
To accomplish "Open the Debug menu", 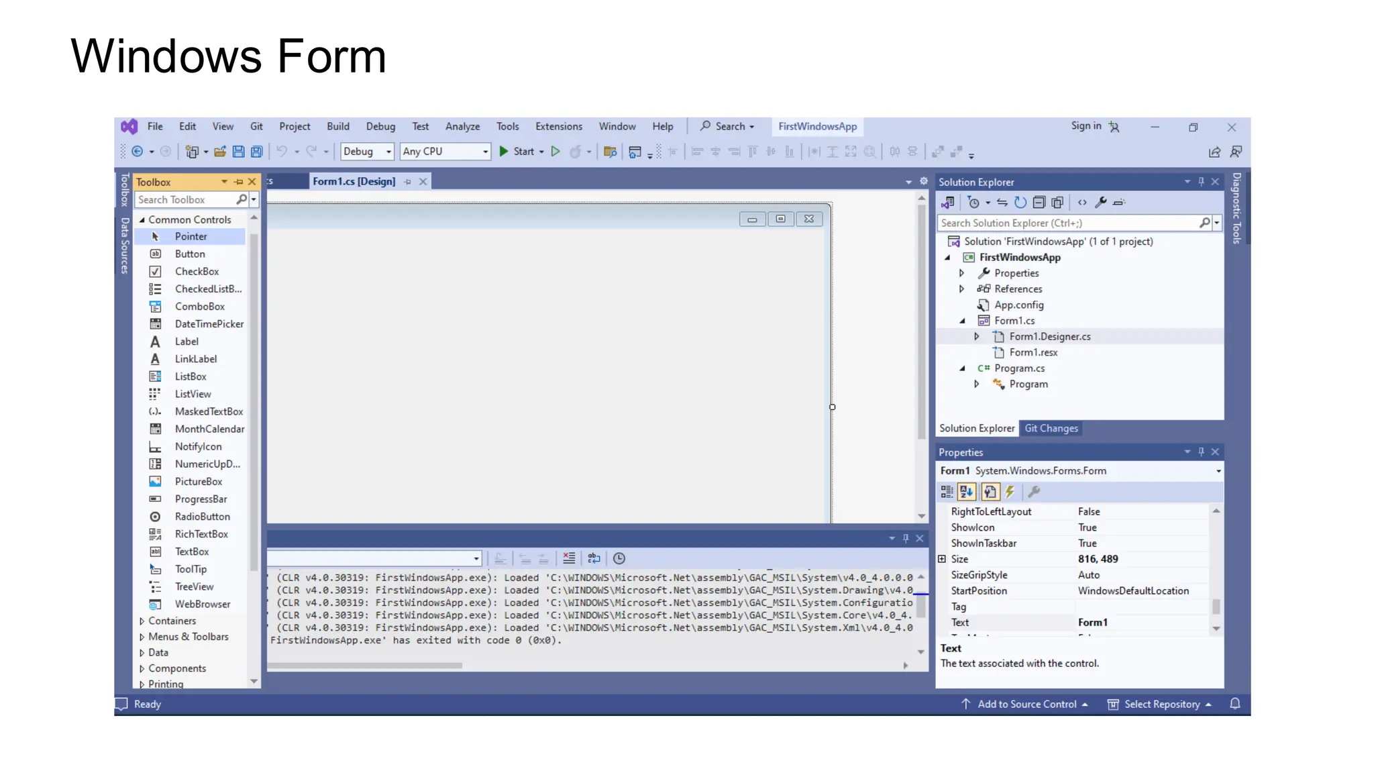I will point(380,126).
